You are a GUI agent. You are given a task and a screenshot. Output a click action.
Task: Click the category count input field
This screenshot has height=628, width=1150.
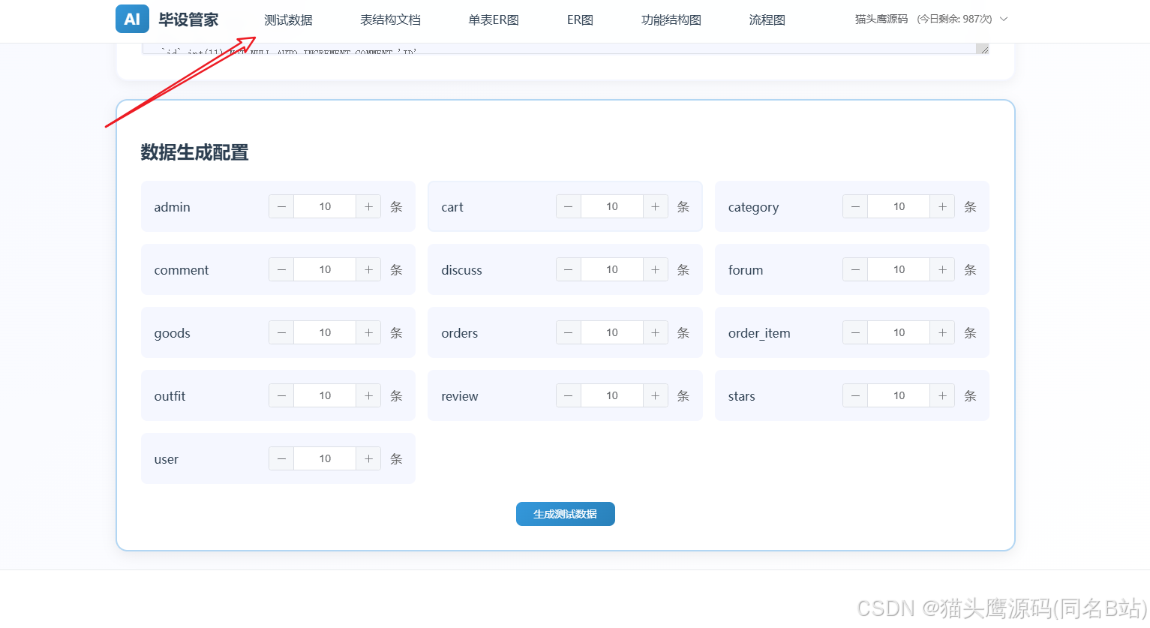(899, 206)
